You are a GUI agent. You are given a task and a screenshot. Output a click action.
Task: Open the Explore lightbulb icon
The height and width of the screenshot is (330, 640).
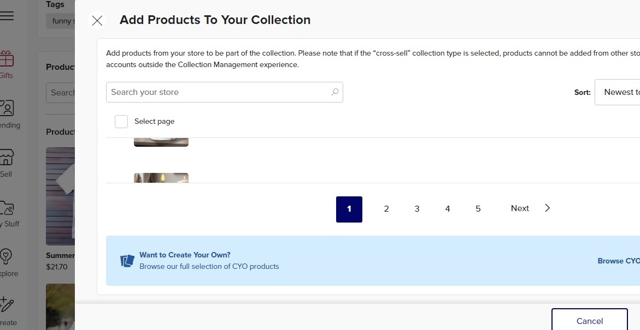(5, 257)
